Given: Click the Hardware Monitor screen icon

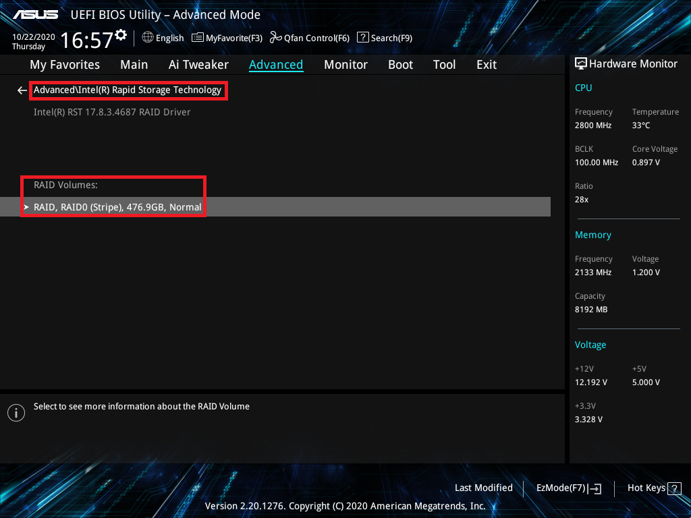Looking at the screenshot, I should click(580, 63).
